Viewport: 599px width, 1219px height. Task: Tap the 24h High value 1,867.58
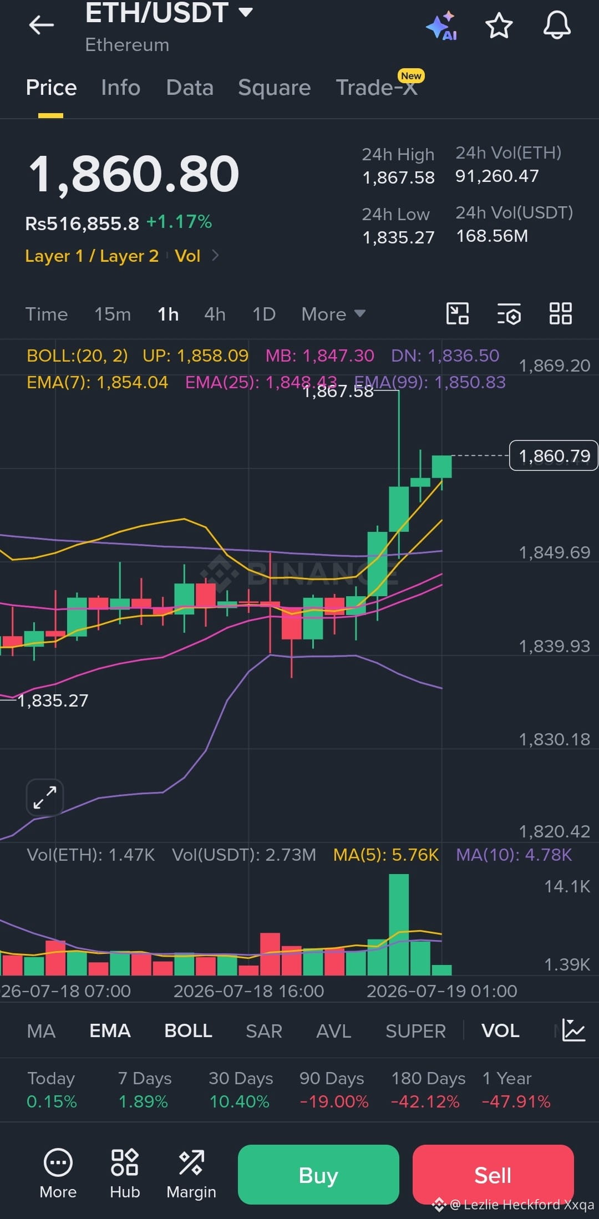click(398, 177)
